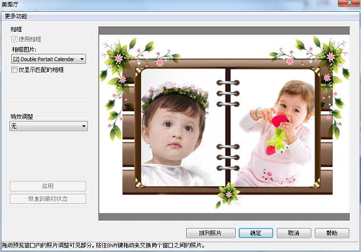Click the 排列照片 button
The width and height of the screenshot is (361, 252).
point(211,233)
